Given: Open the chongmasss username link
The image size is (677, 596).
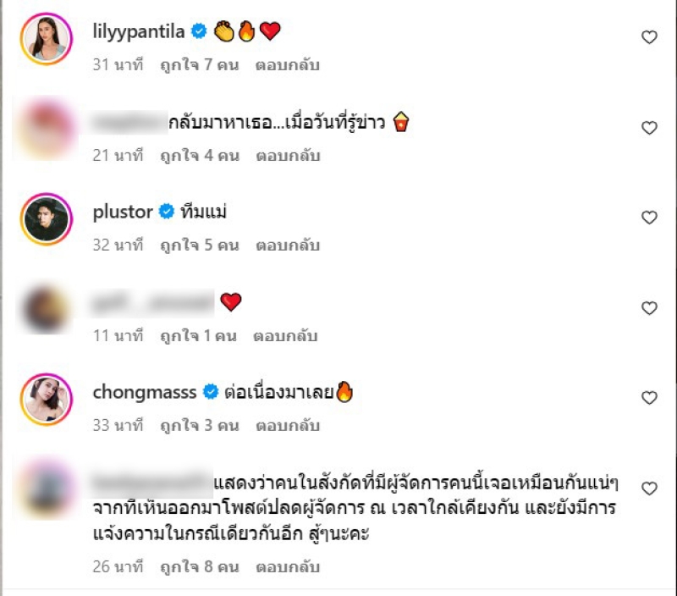Looking at the screenshot, I should (145, 392).
